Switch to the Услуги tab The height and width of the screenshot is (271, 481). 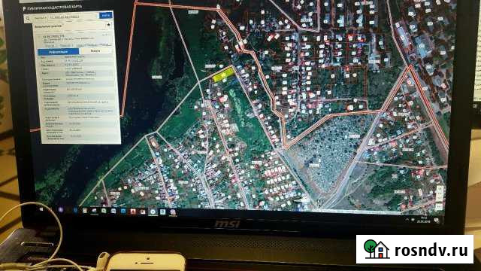click(x=95, y=50)
